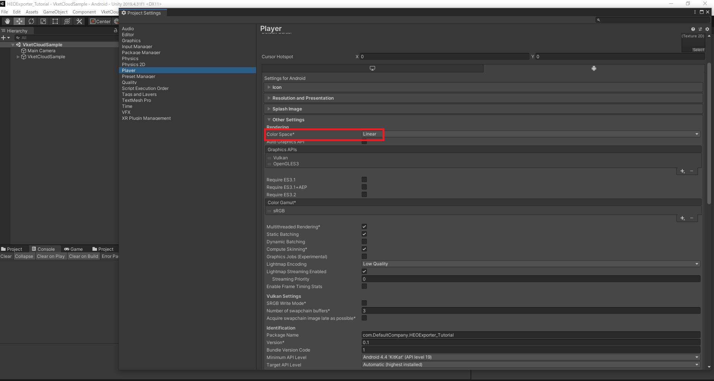The width and height of the screenshot is (714, 381).
Task: Open the Player settings help icon
Action: [693, 29]
